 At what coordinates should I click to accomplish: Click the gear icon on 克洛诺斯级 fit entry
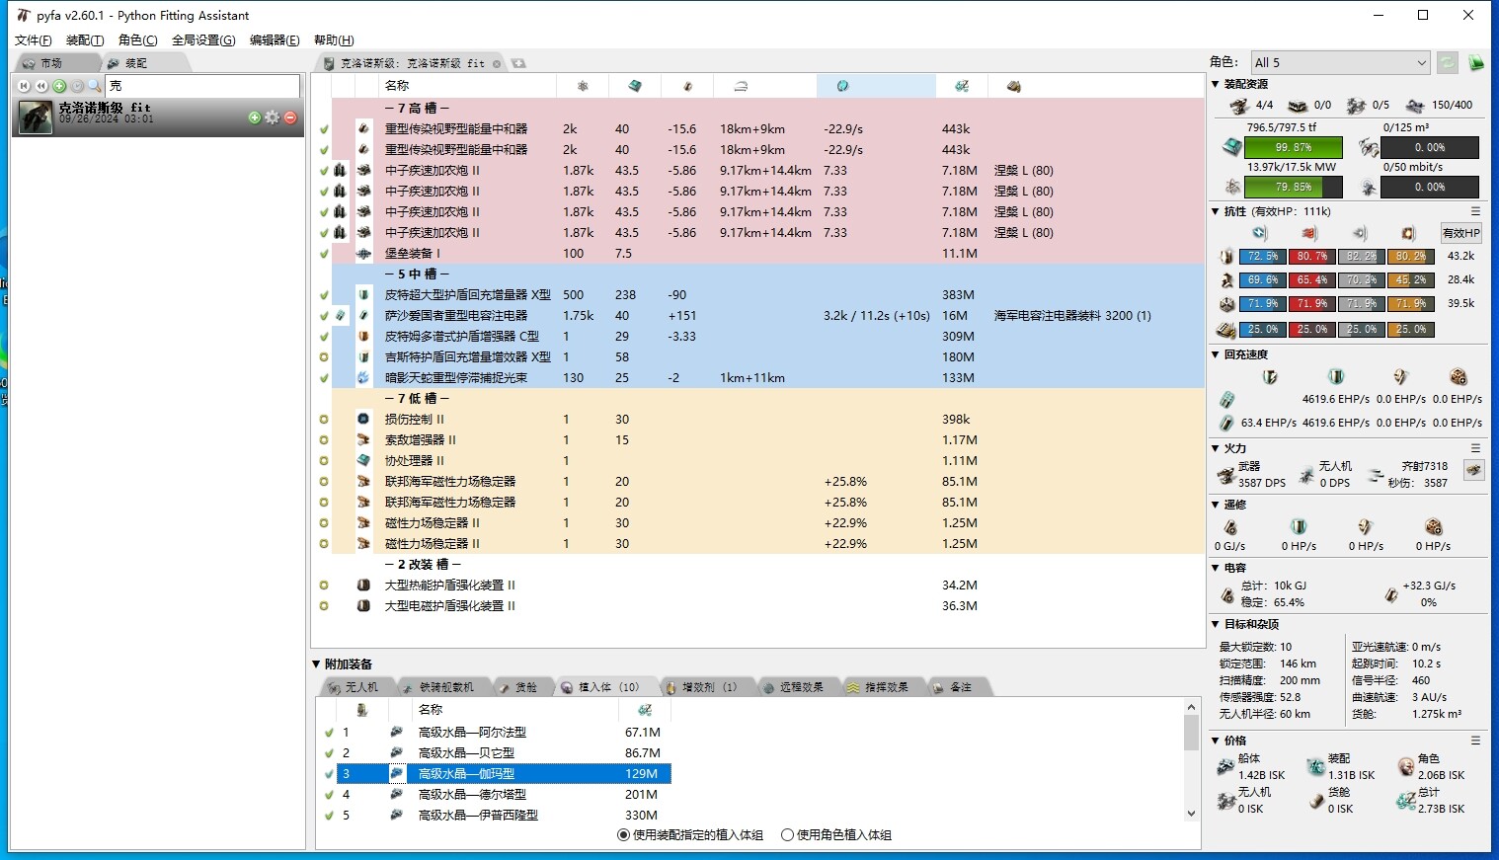273,117
